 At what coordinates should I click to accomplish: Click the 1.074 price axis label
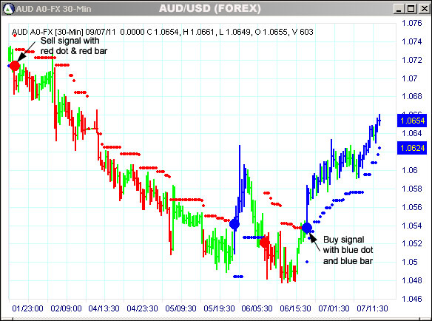pyautogui.click(x=412, y=41)
